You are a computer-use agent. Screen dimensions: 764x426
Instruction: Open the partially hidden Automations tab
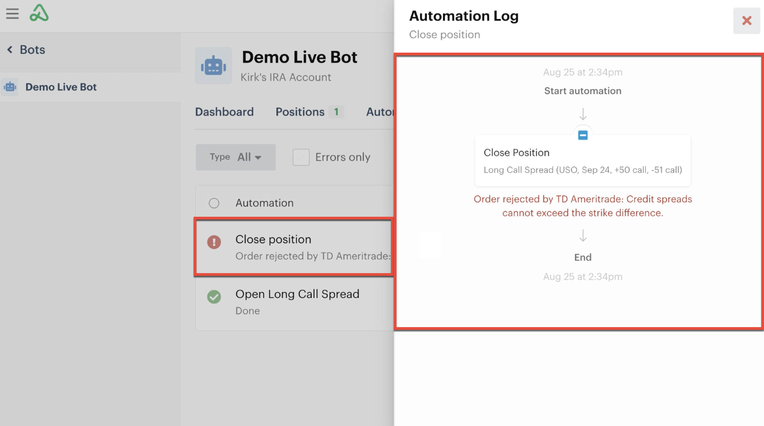point(380,112)
